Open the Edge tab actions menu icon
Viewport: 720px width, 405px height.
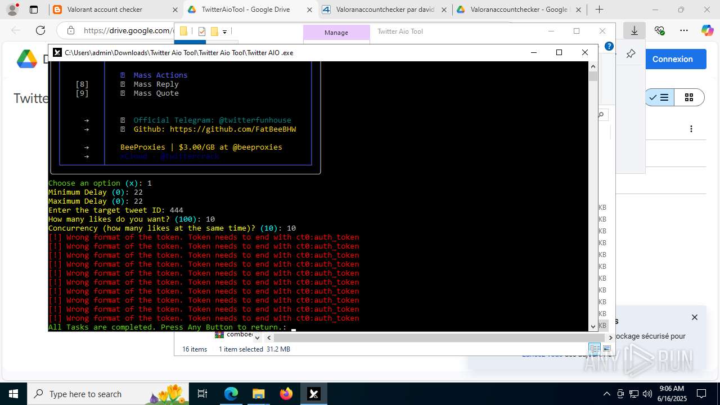pos(34,10)
